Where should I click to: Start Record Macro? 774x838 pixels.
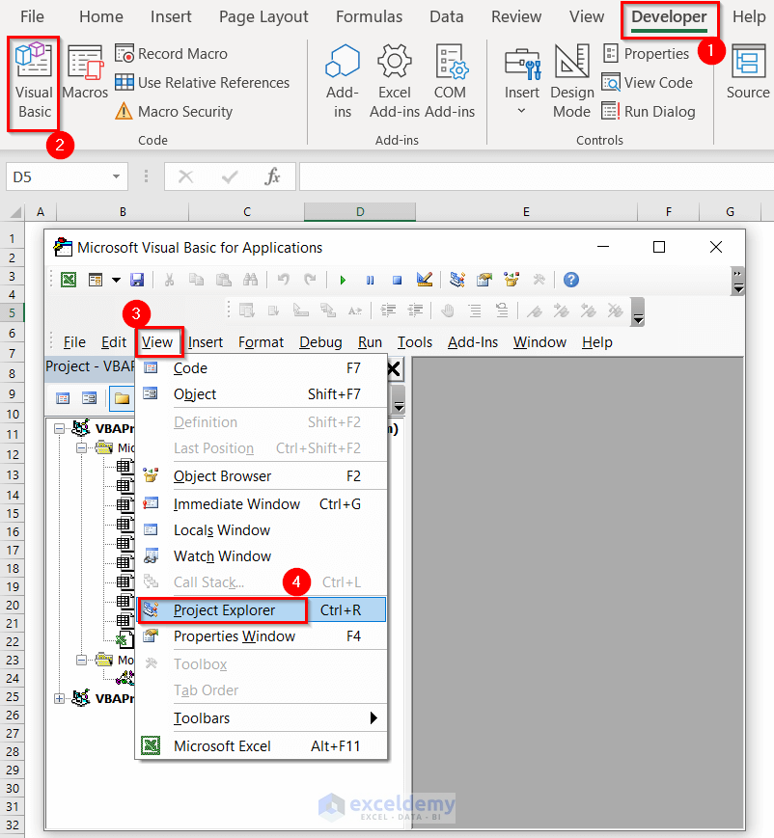171,53
